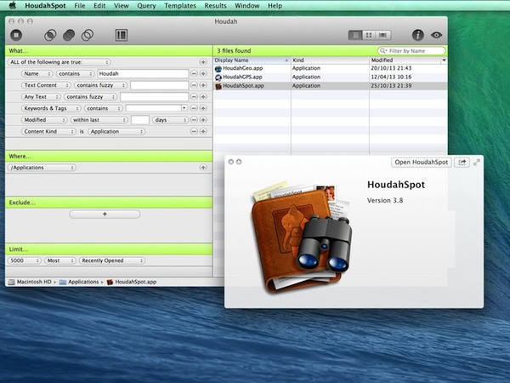Image resolution: width=510 pixels, height=383 pixels.
Task: Add a criterion after Content Kind row
Action: (x=203, y=132)
